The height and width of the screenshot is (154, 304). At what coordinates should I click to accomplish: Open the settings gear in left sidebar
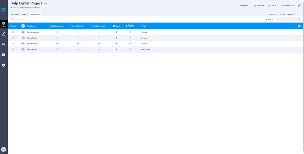coord(4,65)
